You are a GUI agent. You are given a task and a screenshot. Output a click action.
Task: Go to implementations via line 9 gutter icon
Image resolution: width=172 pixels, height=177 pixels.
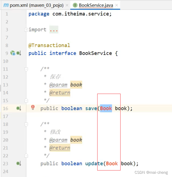(19, 53)
